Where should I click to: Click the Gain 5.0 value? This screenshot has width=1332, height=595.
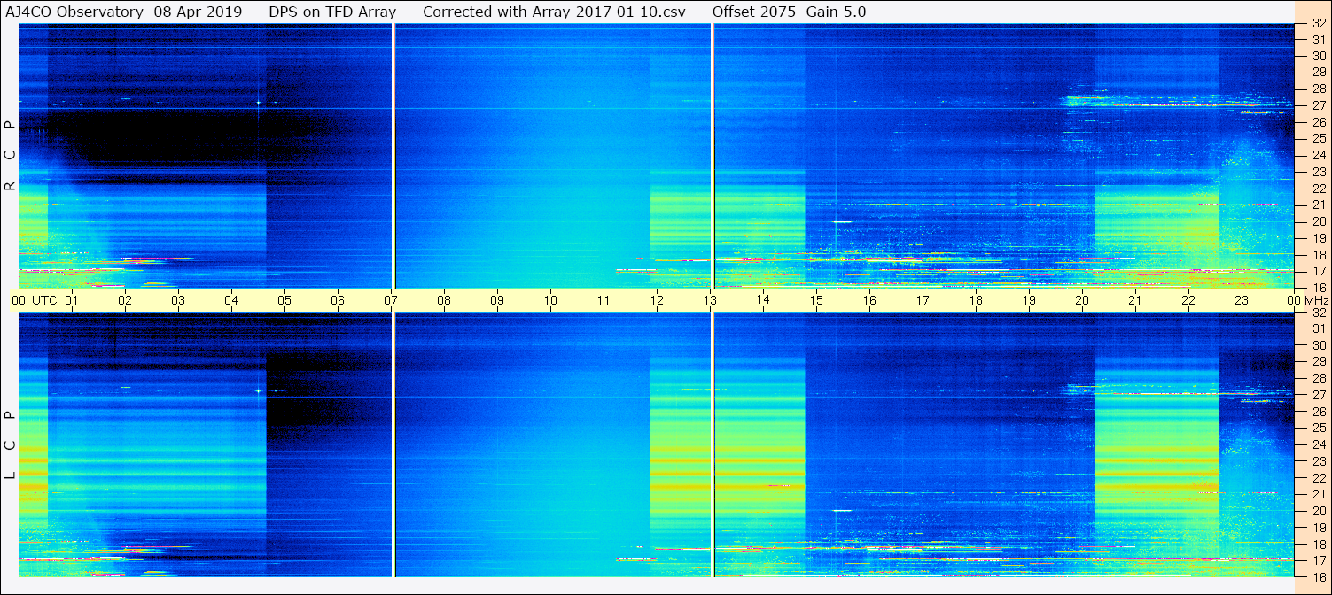[836, 12]
